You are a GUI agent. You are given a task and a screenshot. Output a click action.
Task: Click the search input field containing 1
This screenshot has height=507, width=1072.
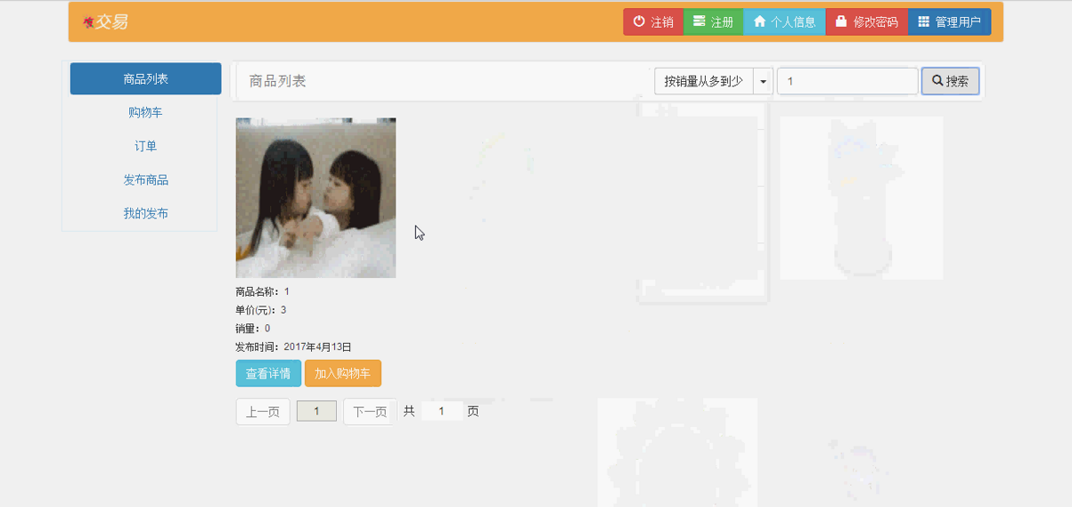point(847,81)
